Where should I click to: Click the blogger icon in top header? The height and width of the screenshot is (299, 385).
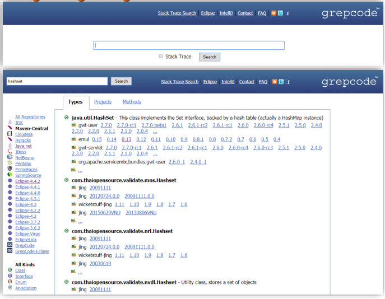[273, 13]
